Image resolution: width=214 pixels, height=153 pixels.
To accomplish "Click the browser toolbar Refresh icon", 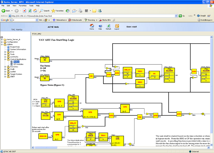I will 30,11.
